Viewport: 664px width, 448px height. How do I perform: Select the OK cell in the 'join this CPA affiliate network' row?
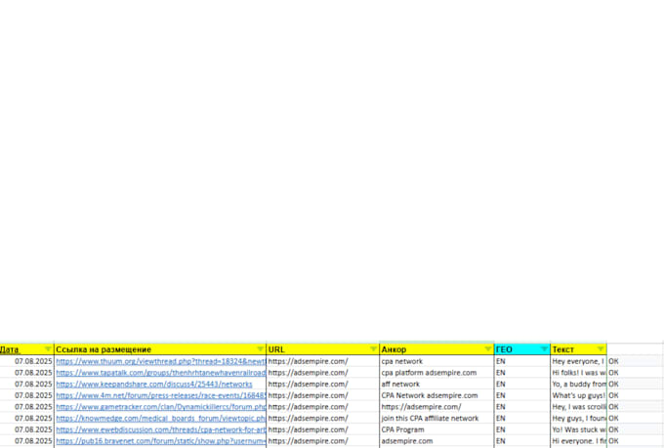(635, 419)
